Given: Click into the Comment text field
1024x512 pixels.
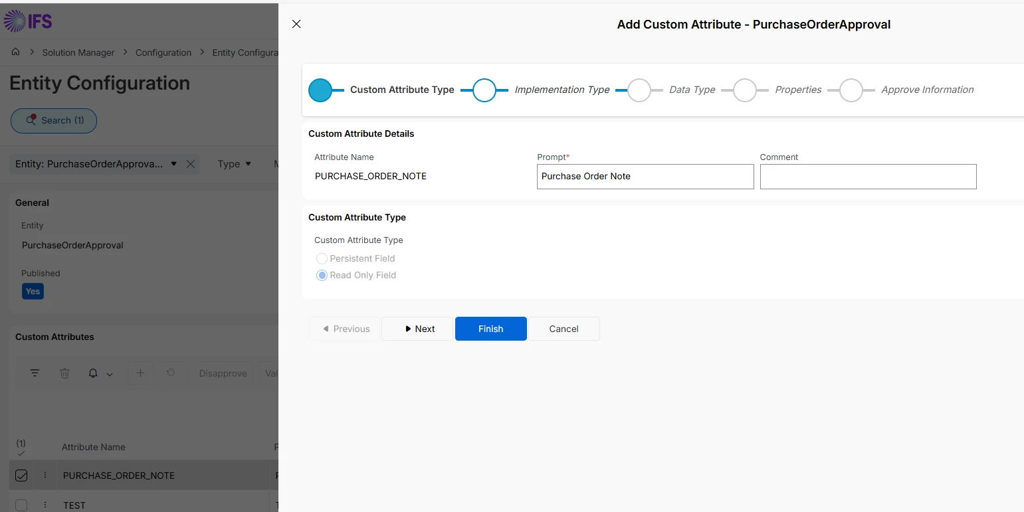Looking at the screenshot, I should click(868, 177).
